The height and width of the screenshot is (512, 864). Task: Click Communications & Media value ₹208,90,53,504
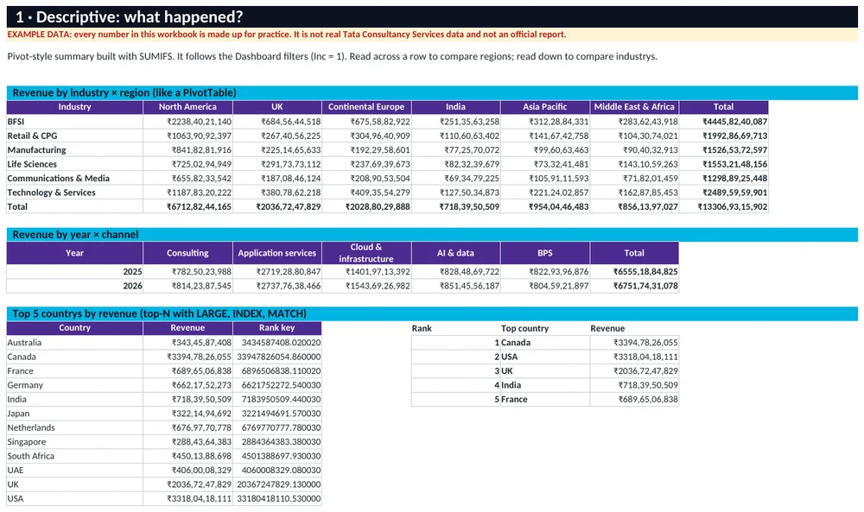(x=366, y=179)
